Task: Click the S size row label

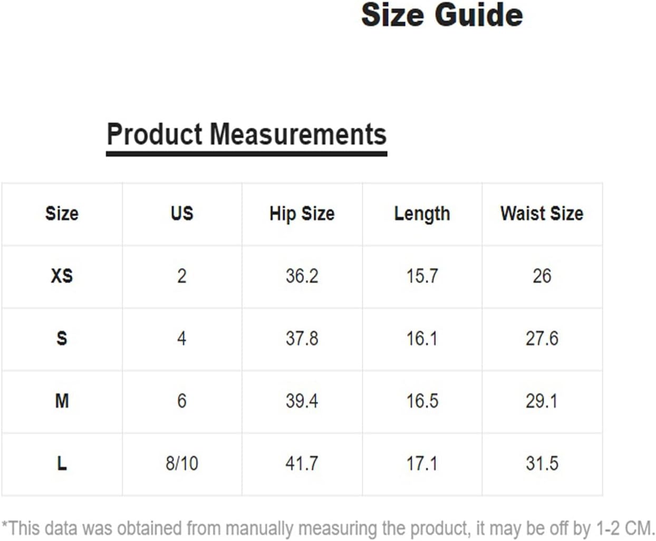Action: [62, 338]
